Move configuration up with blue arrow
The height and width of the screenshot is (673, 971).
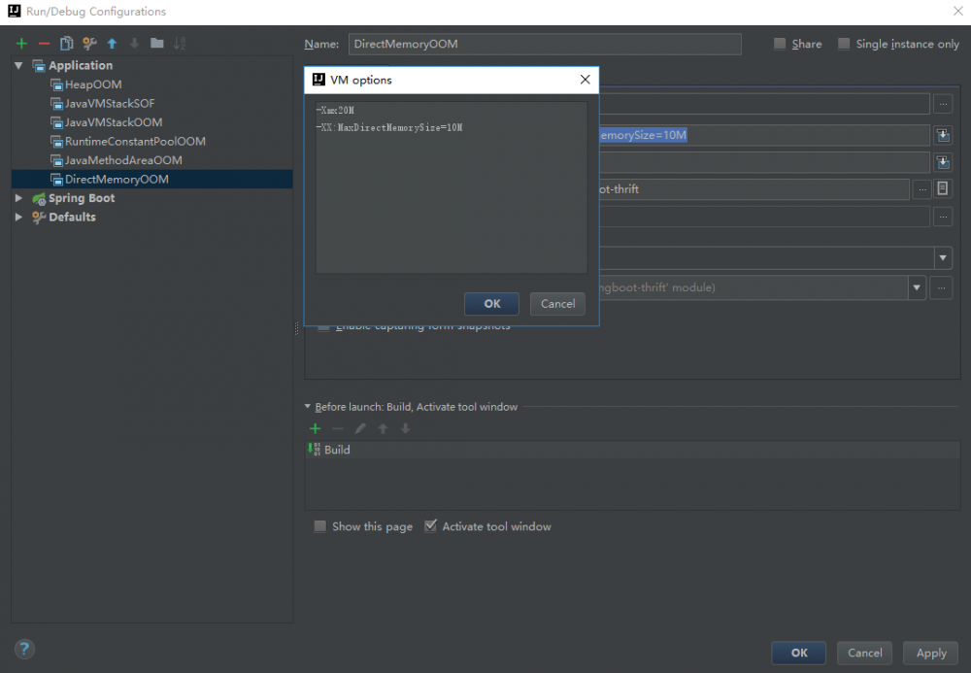112,44
